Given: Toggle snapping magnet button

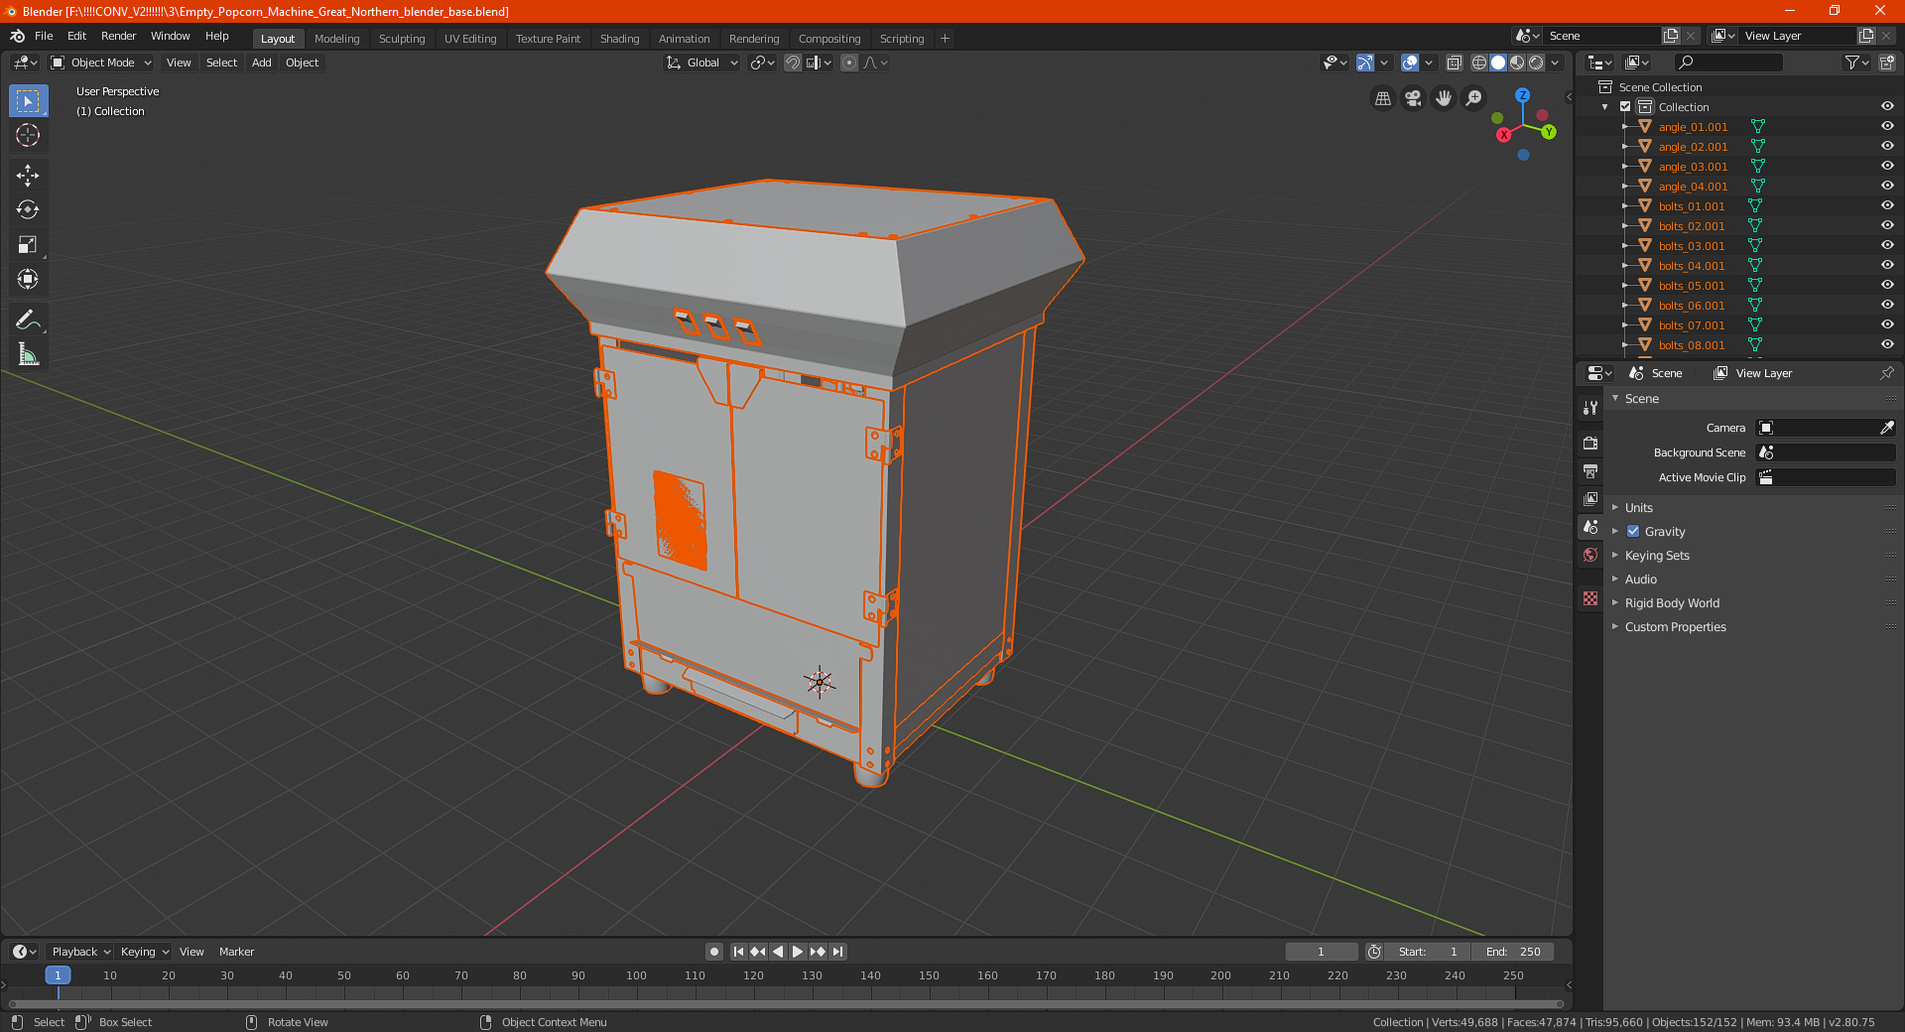Looking at the screenshot, I should coord(793,63).
